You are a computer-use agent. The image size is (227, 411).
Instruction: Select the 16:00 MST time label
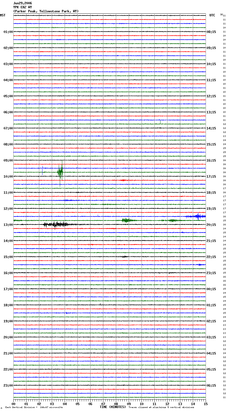[x=8, y=273]
